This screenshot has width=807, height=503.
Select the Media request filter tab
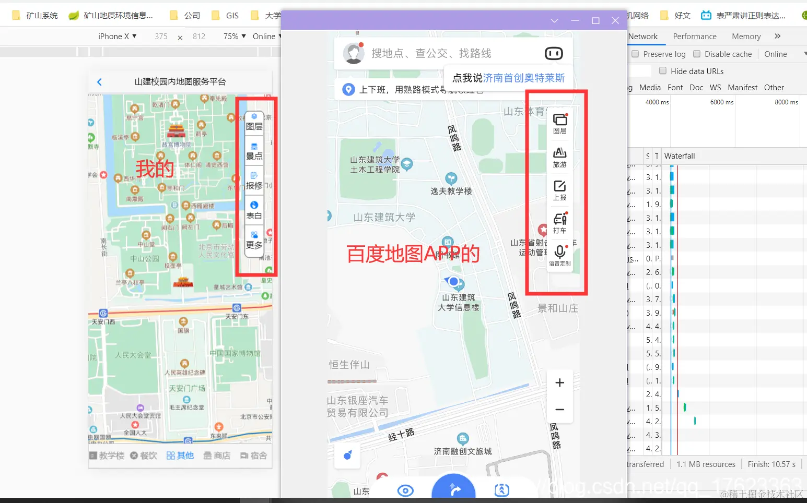650,87
